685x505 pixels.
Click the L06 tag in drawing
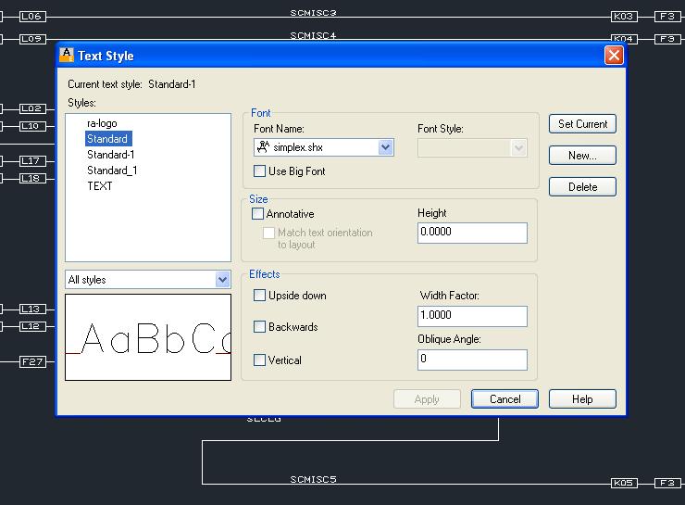32,17
